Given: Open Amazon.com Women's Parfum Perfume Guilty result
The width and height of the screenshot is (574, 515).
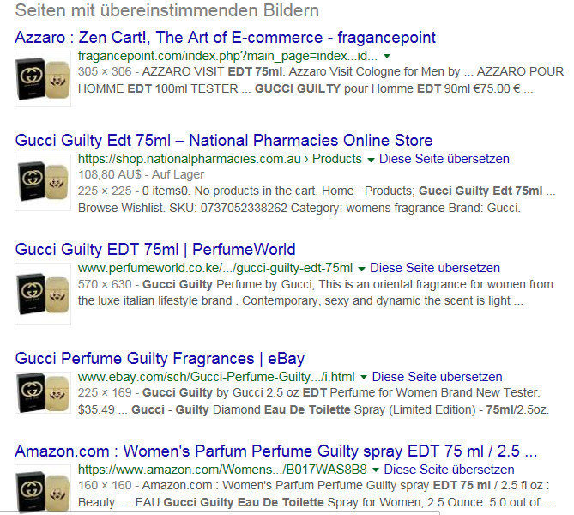Looking at the screenshot, I should 276,451.
